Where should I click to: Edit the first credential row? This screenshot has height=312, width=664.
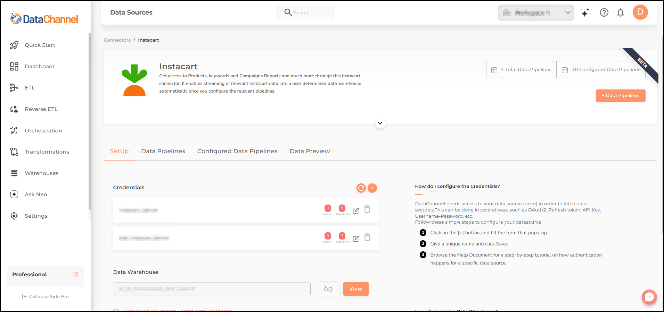pos(356,211)
